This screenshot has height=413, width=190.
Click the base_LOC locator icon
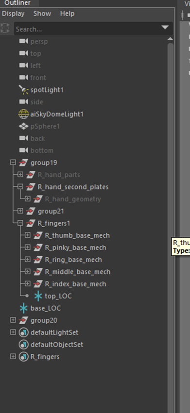pos(23,308)
